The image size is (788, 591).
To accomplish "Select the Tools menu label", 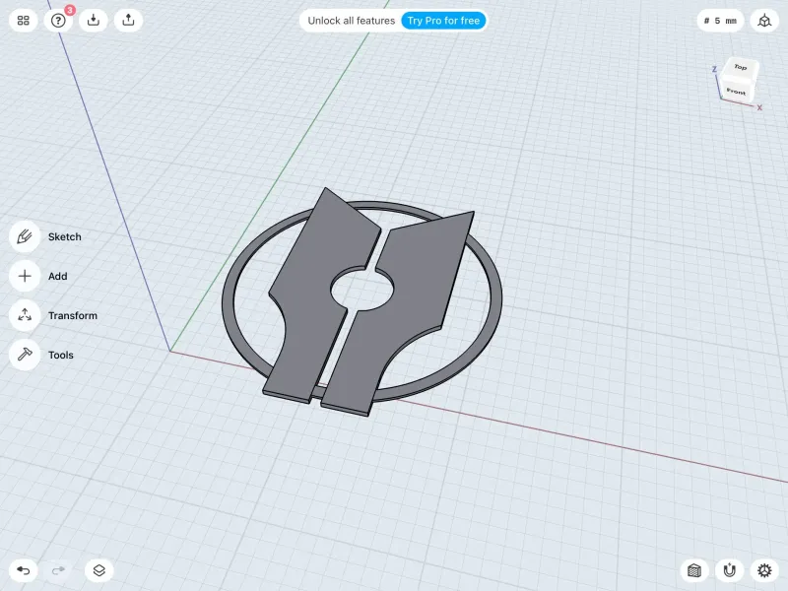I will click(61, 355).
